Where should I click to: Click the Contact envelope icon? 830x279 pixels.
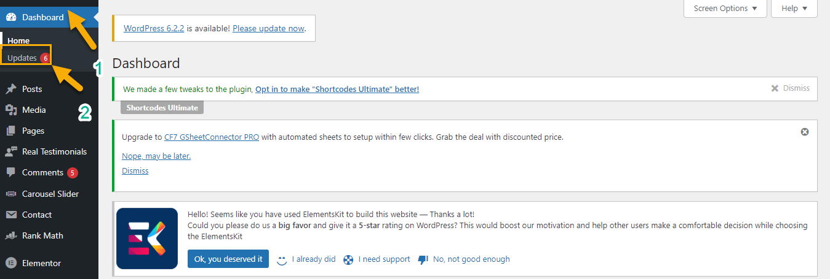click(11, 215)
